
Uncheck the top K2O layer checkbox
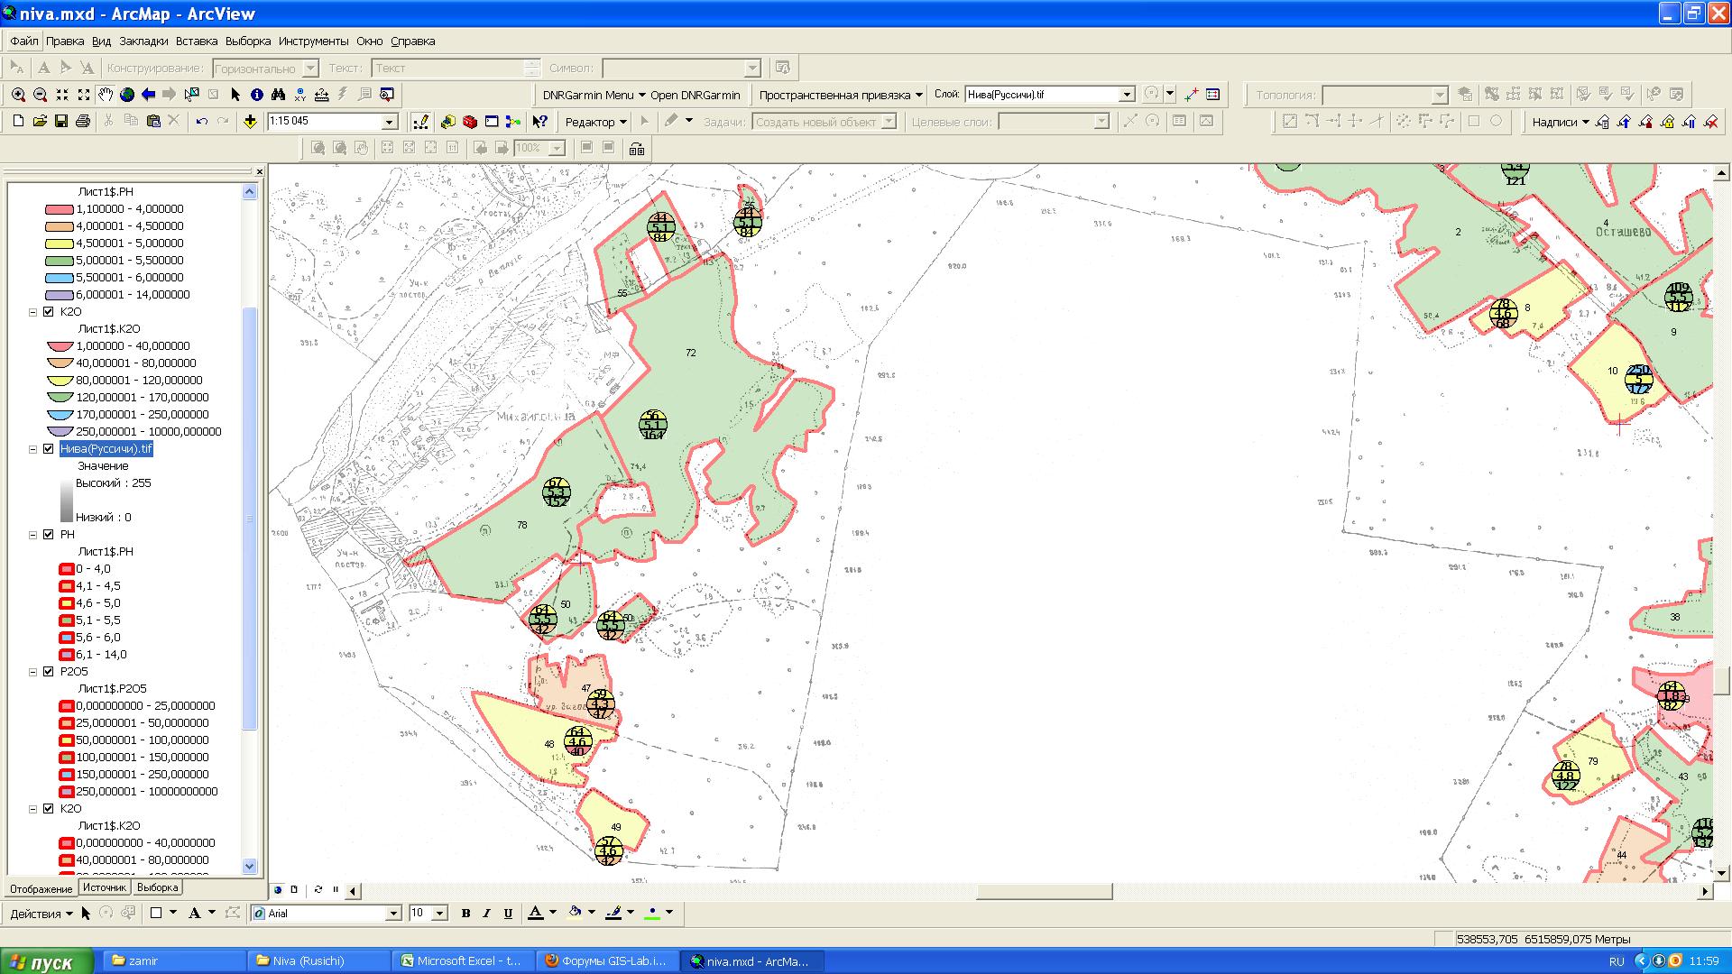click(x=49, y=312)
